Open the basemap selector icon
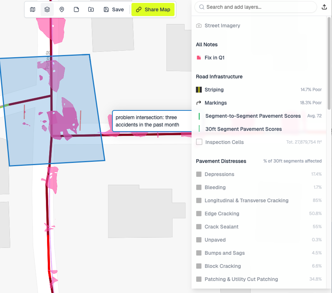Screen dimensions: 332x293 pos(32,9)
